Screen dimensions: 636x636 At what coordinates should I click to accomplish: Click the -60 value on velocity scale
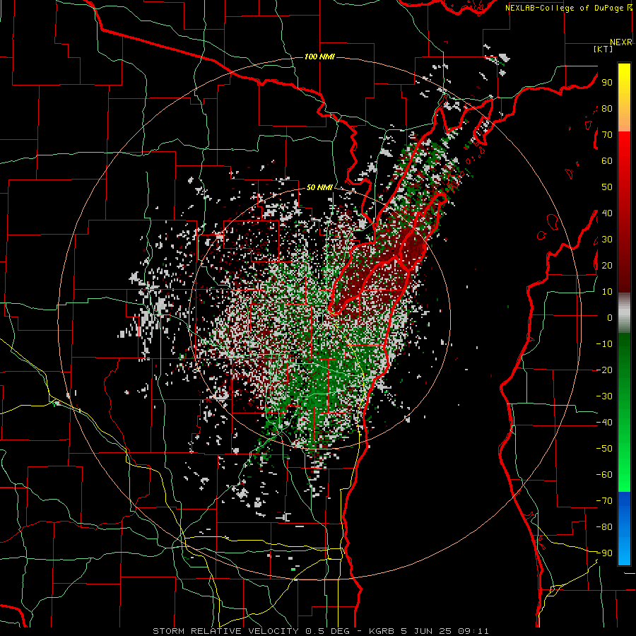604,475
